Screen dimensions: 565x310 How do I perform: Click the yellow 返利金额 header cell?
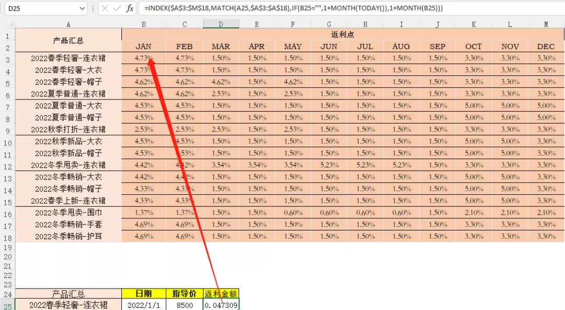(221, 293)
